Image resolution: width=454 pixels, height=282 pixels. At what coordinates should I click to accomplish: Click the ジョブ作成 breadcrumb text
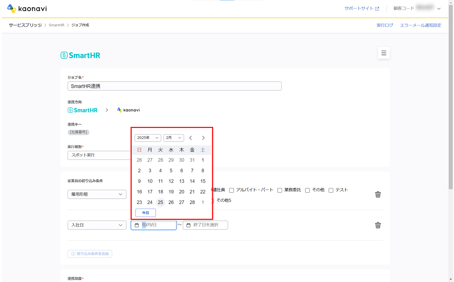pyautogui.click(x=80, y=25)
